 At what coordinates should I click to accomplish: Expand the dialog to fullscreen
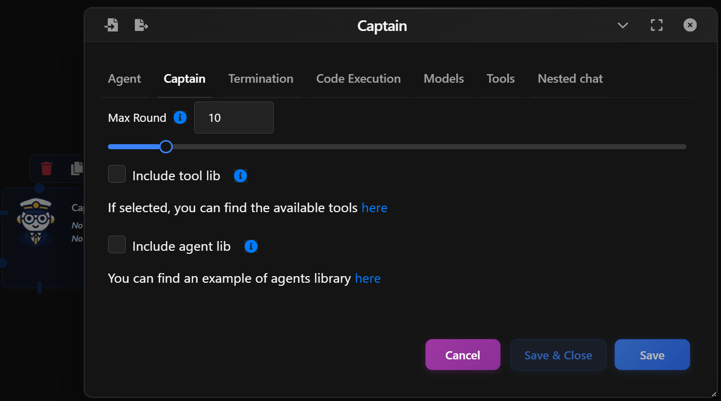(x=656, y=24)
